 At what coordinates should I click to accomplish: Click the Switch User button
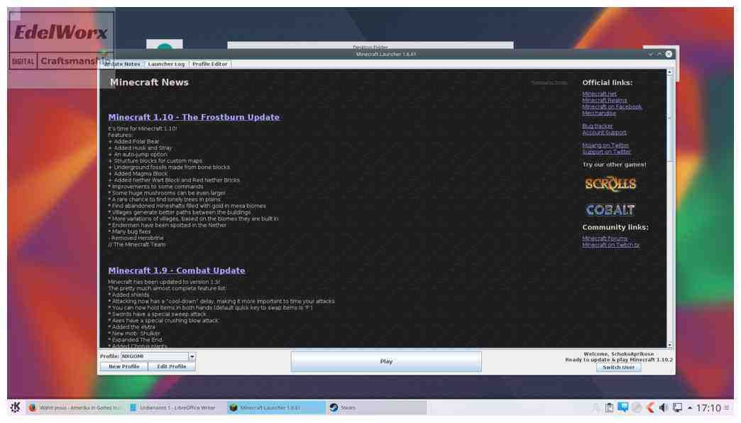coord(619,367)
